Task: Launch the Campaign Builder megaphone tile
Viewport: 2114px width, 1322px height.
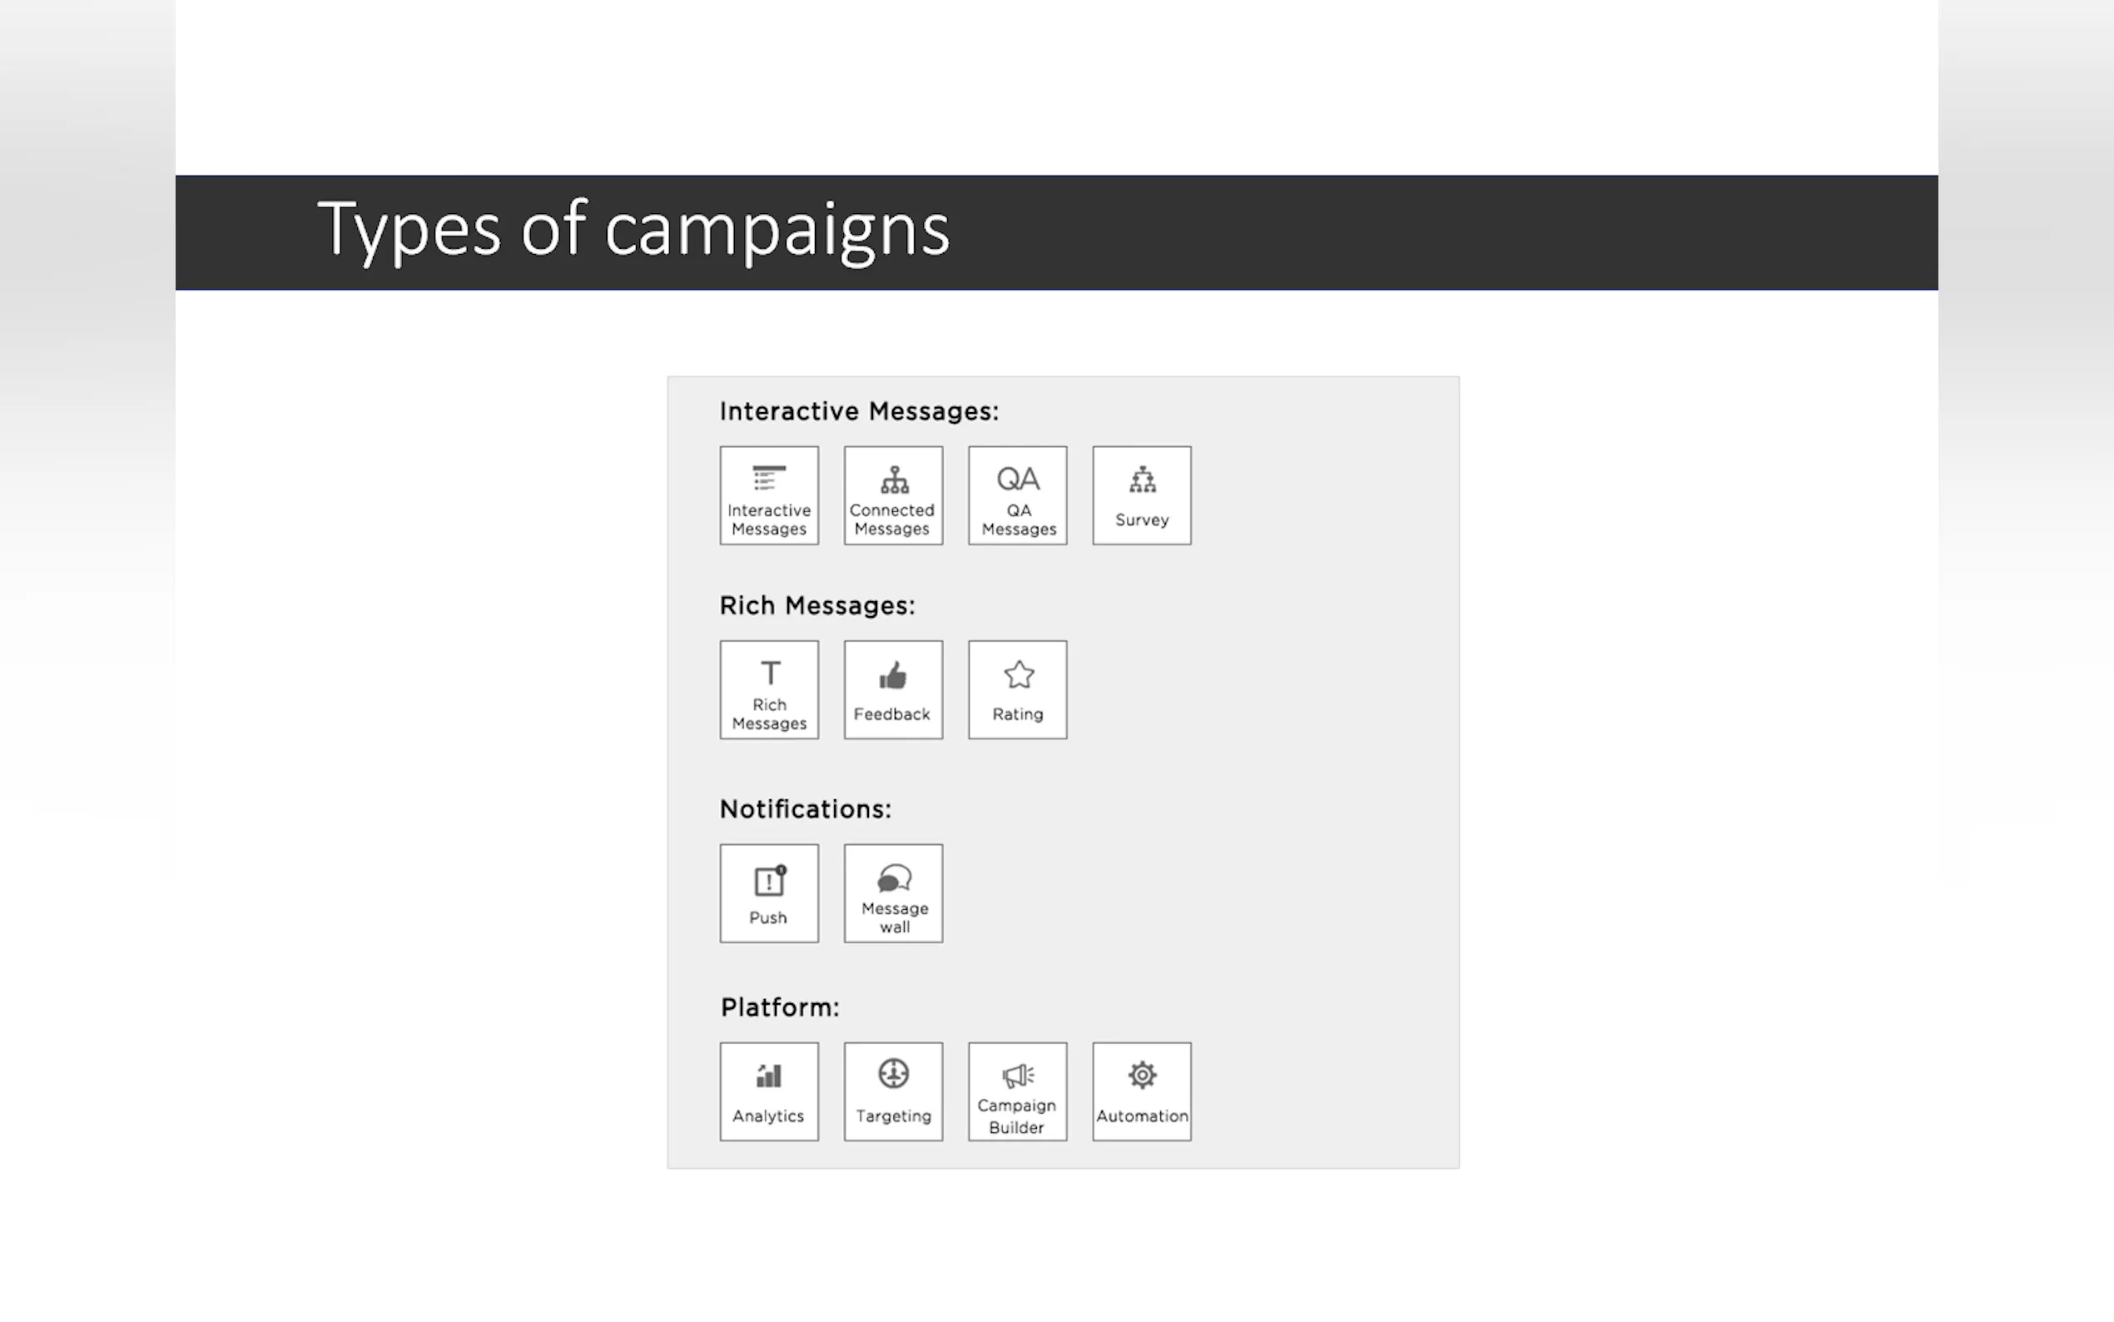Action: pyautogui.click(x=1017, y=1091)
